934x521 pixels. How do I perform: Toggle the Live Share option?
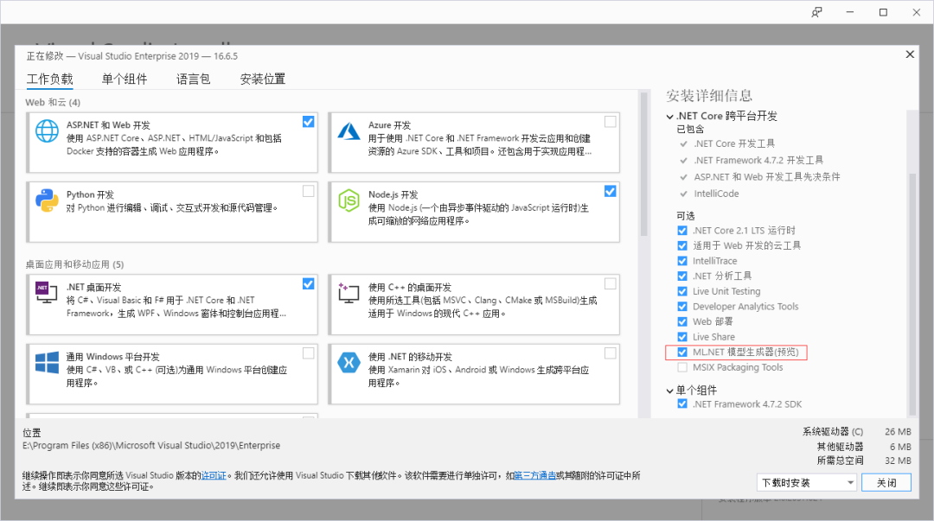[x=682, y=337]
